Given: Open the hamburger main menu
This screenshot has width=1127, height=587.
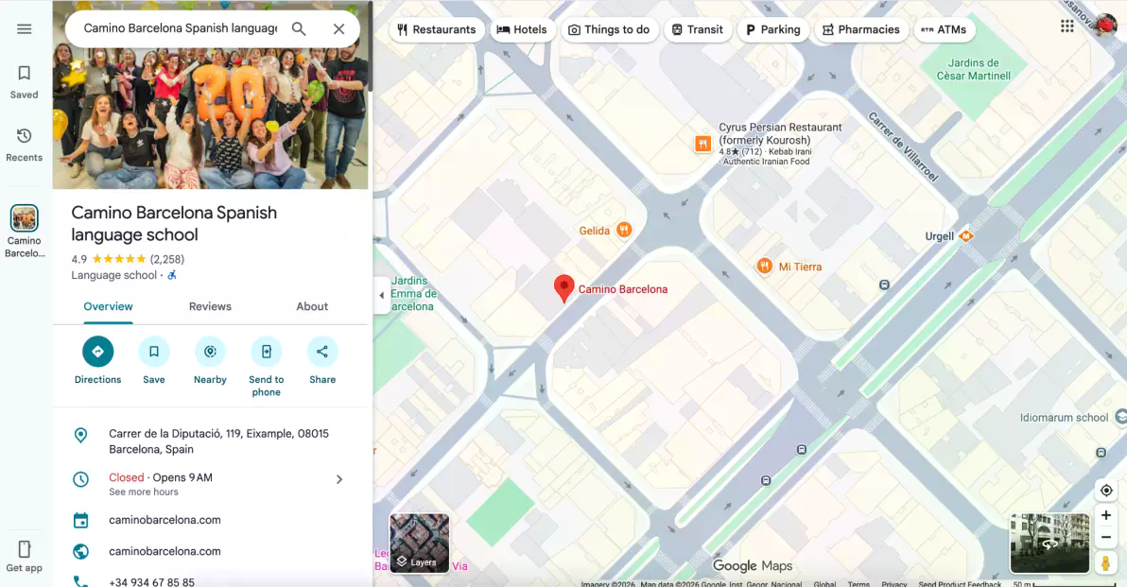Looking at the screenshot, I should tap(24, 28).
